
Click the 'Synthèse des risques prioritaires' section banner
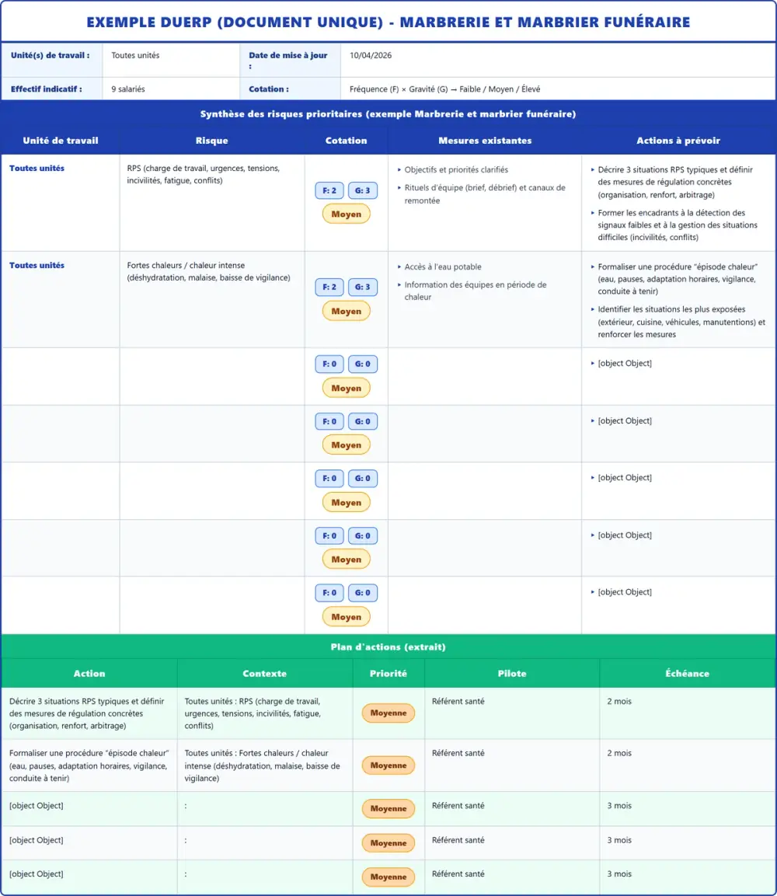pos(388,113)
